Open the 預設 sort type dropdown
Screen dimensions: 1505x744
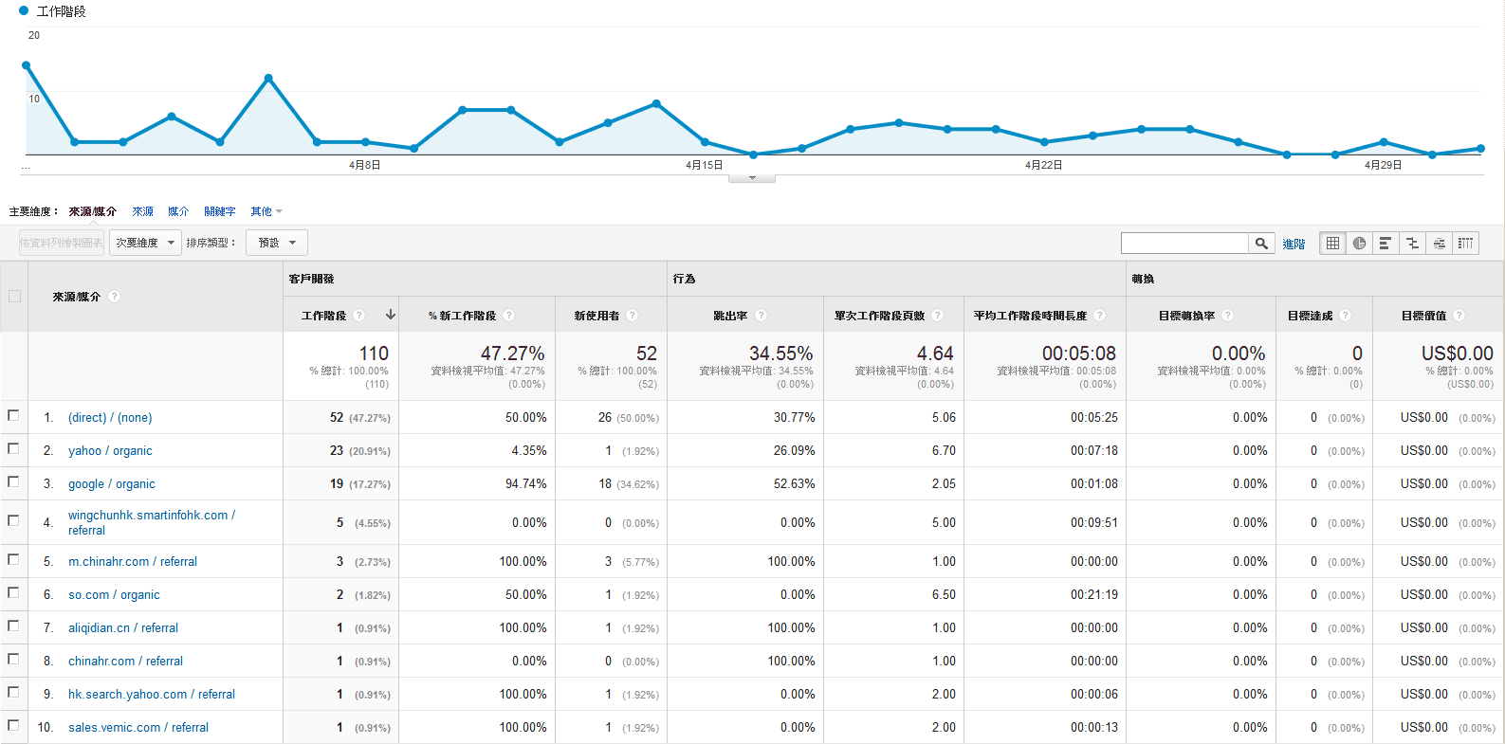pos(277,243)
